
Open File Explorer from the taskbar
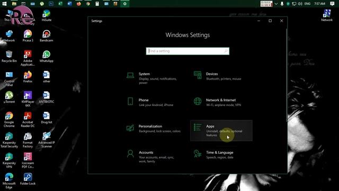[14, 4]
